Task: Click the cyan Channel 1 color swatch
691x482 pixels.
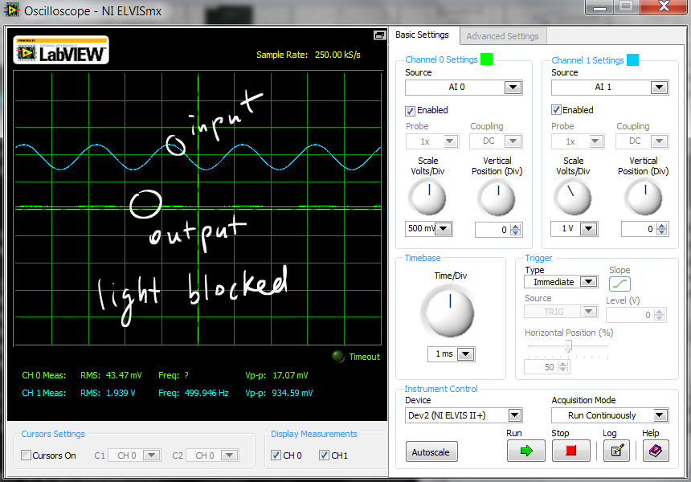Action: (632, 59)
